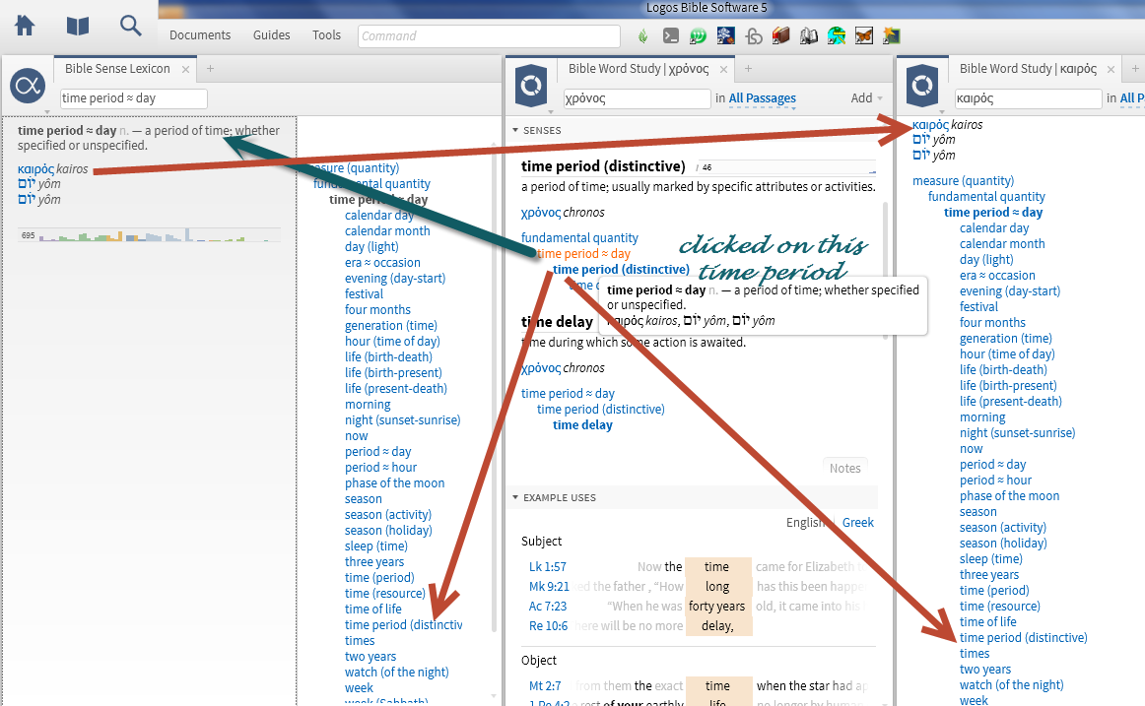The height and width of the screenshot is (706, 1145).
Task: Open Ac 7:23 reference link
Action: 548,607
